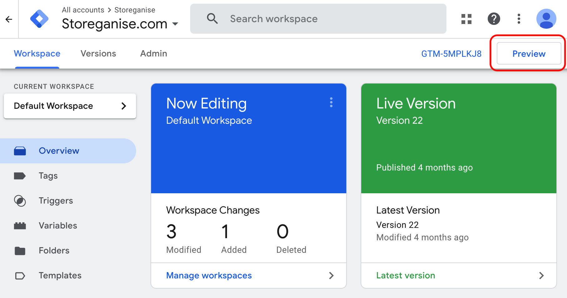Viewport: 567px width, 298px height.
Task: Click the Default Workspace selector box
Action: pyautogui.click(x=70, y=106)
